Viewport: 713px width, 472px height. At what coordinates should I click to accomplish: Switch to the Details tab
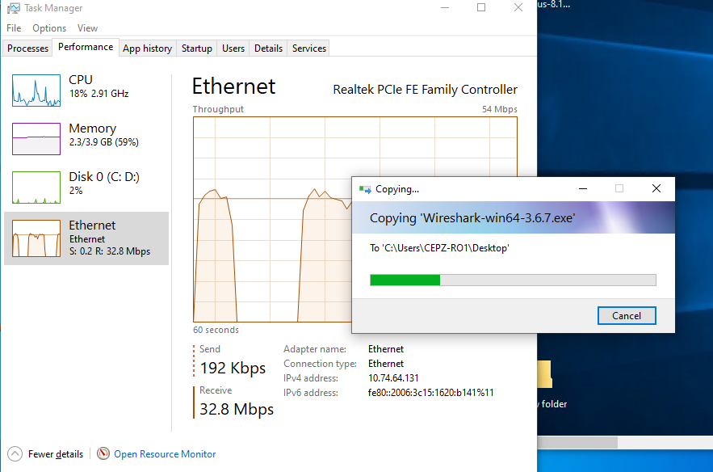268,48
